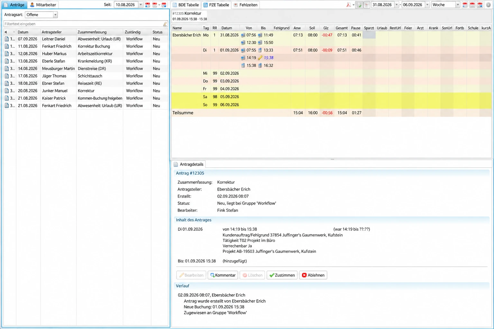Jump to next period calendar icon beside gear
Viewport: 494px width, 329px height.
coord(480,5)
